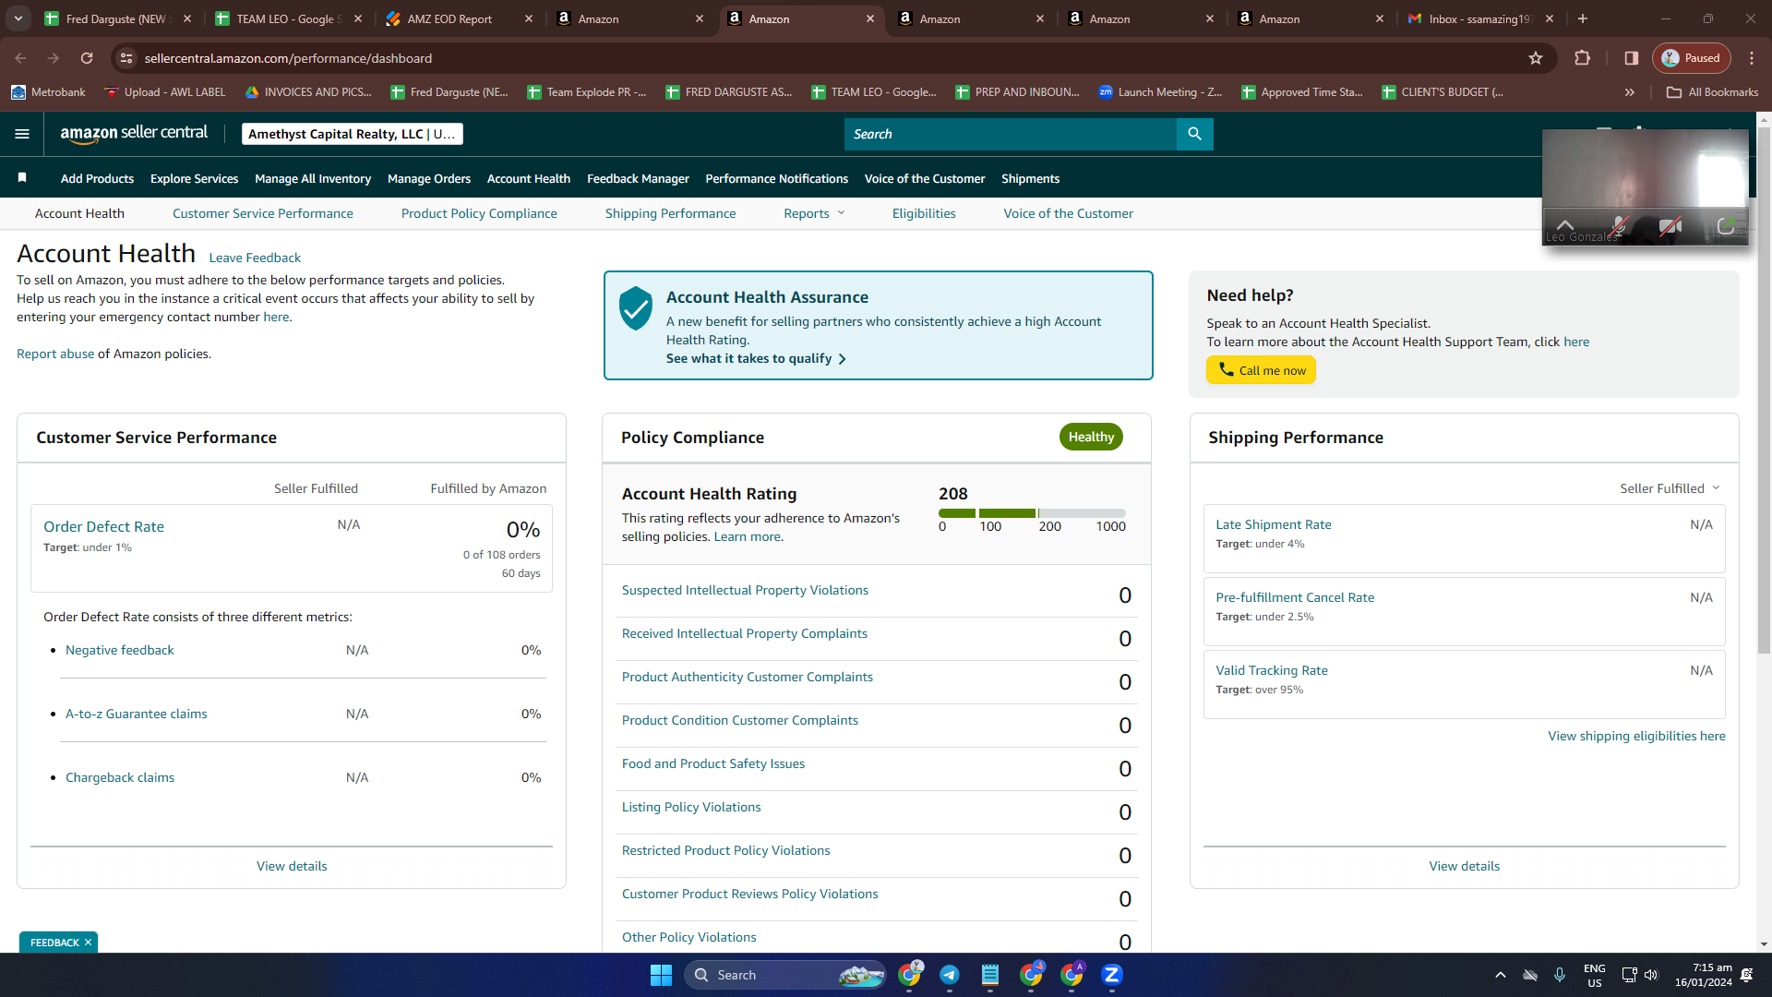Expand the Zoom overlay caret arrow
1772x997 pixels.
pyautogui.click(x=1565, y=224)
